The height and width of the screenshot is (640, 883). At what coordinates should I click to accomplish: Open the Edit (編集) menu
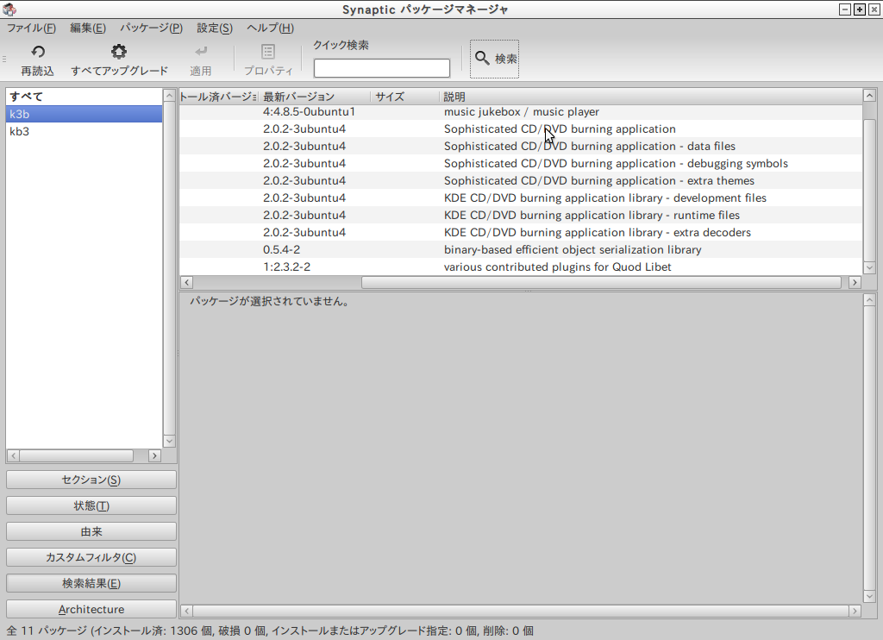[87, 28]
